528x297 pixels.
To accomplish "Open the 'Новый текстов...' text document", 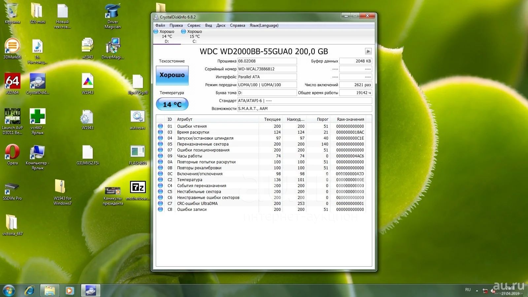I will [x=62, y=16].
